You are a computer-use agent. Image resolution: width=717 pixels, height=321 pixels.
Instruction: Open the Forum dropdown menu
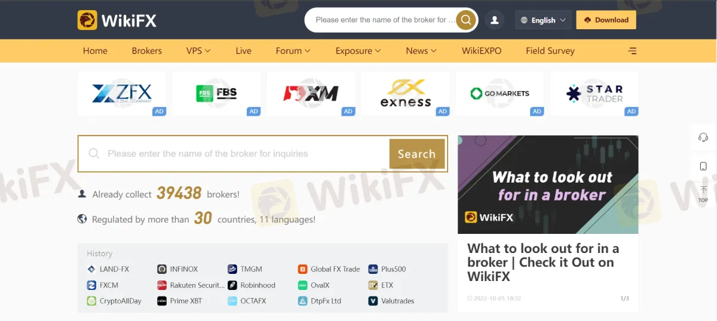(x=293, y=51)
